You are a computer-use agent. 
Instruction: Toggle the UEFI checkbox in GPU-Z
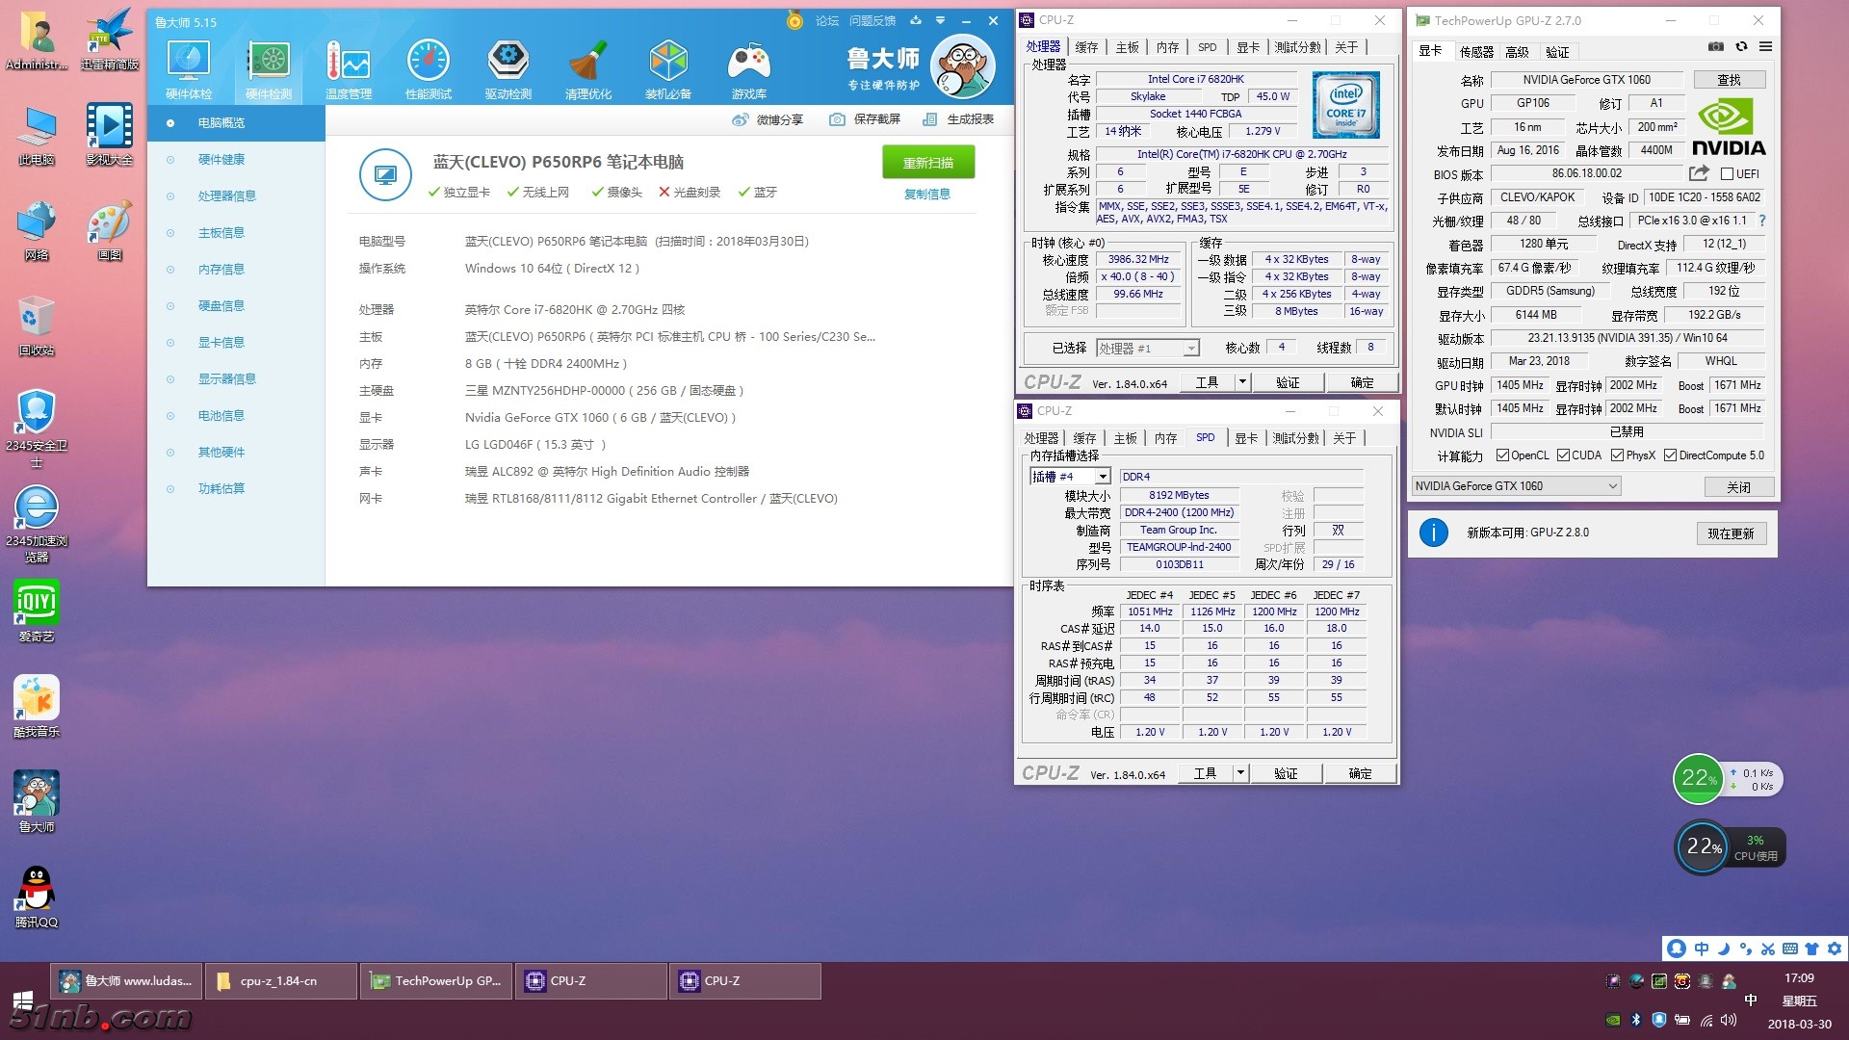[x=1727, y=174]
